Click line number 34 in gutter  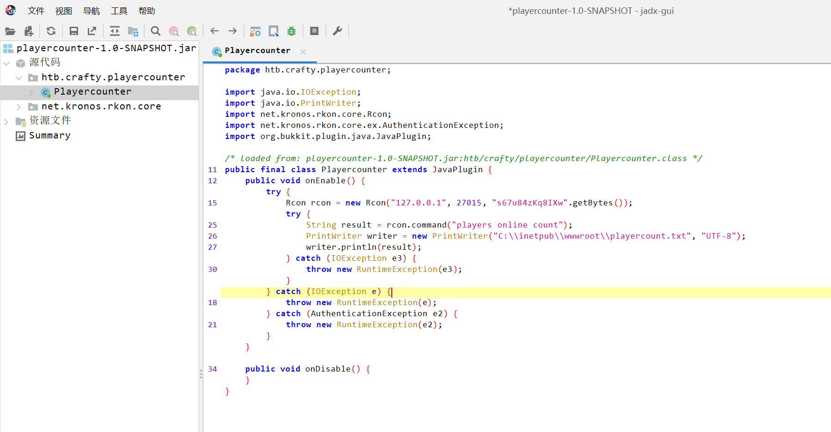[212, 369]
